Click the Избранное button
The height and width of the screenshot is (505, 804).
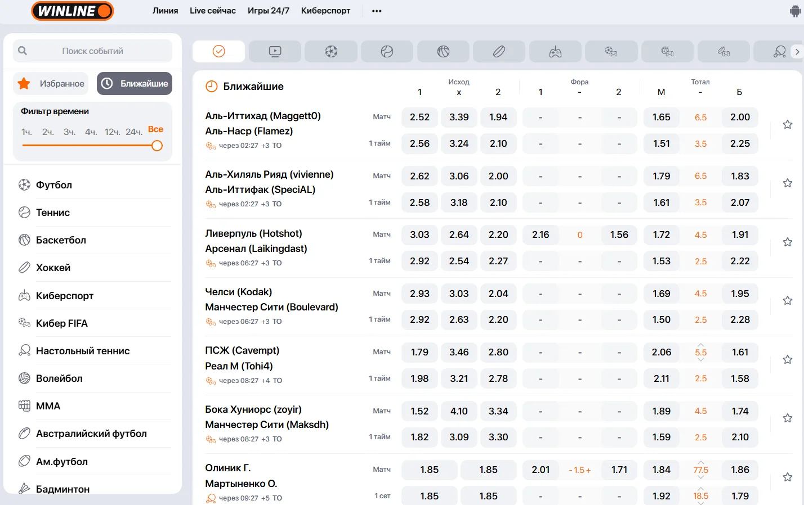point(51,83)
